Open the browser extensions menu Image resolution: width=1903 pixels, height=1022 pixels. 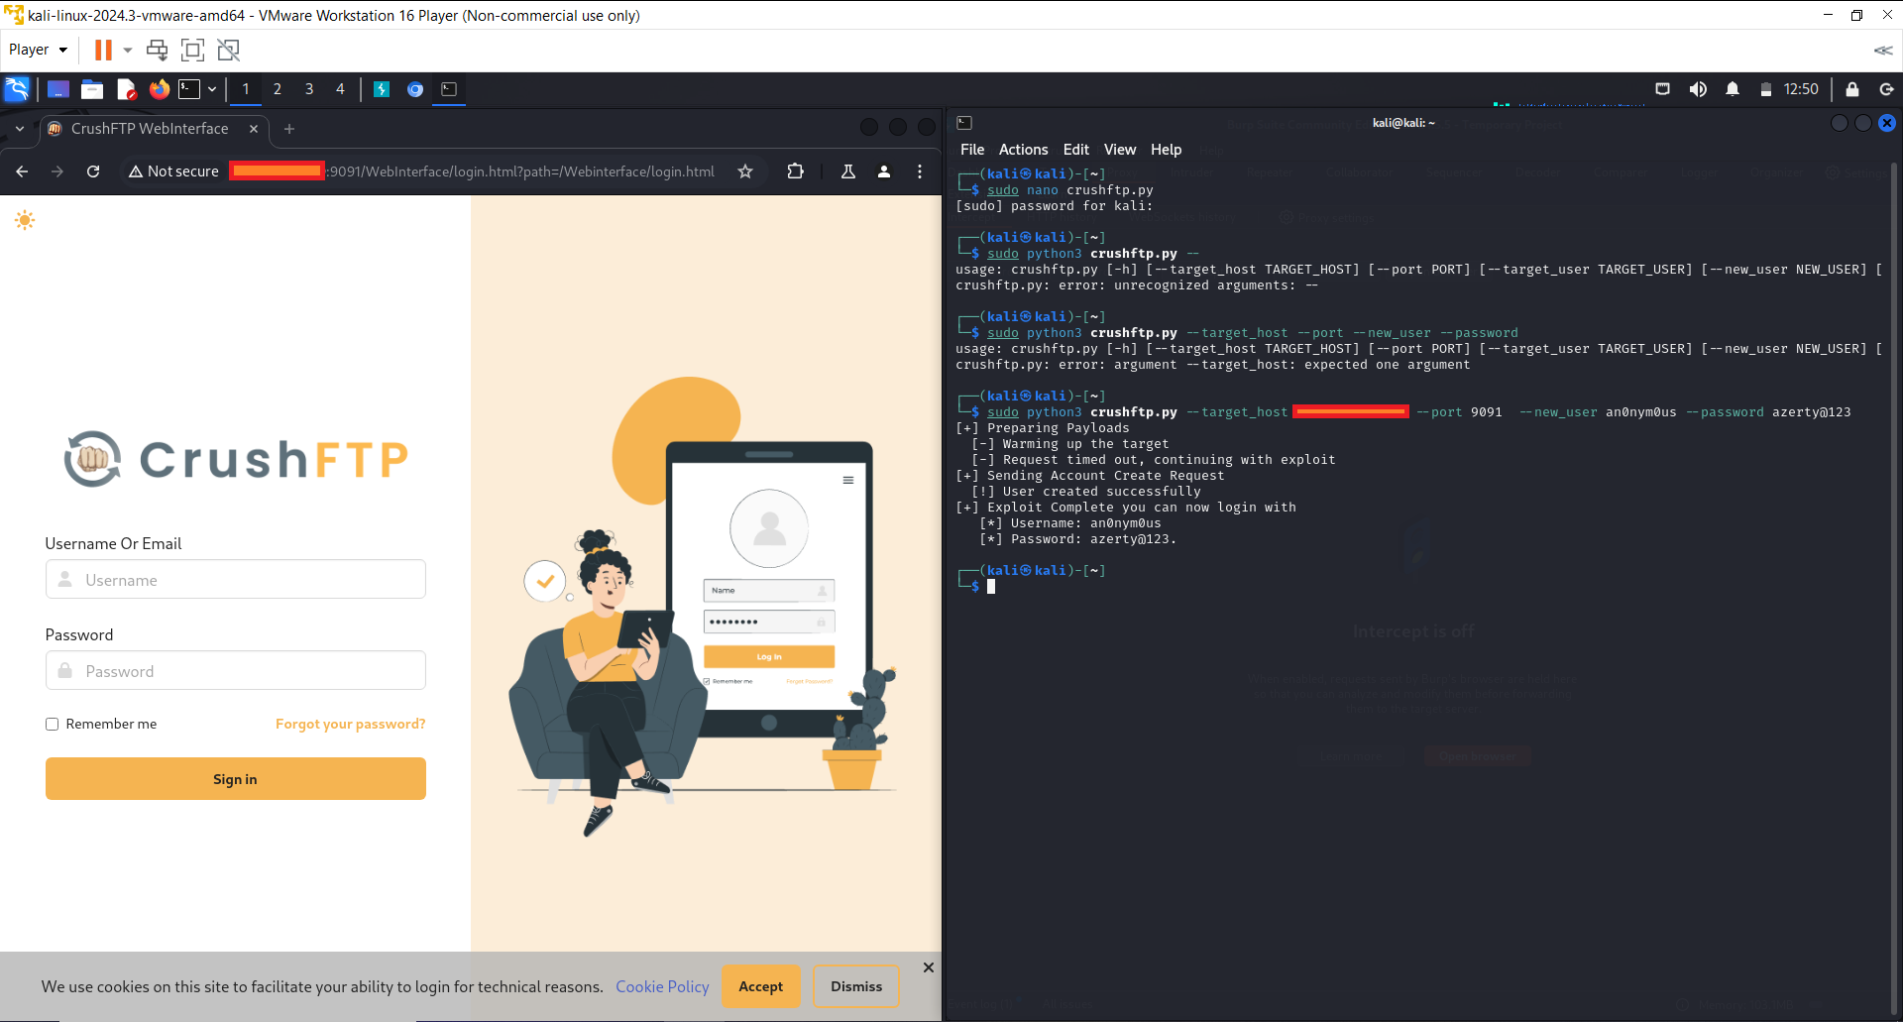(795, 171)
